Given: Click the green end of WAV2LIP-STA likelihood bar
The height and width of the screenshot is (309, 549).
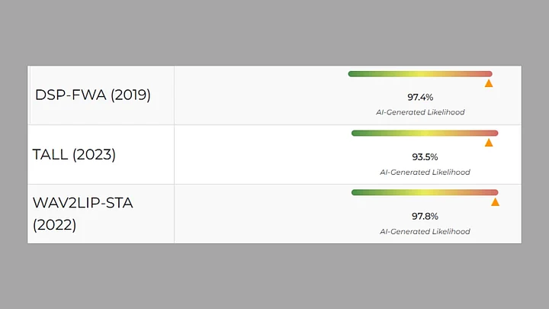Looking at the screenshot, I should 356,192.
